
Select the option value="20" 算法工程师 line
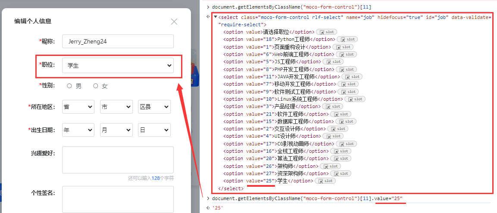point(276,158)
